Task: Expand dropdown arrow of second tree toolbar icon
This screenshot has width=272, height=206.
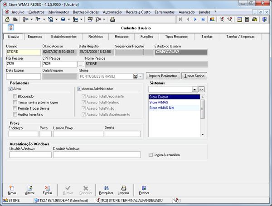Action: (x=44, y=19)
